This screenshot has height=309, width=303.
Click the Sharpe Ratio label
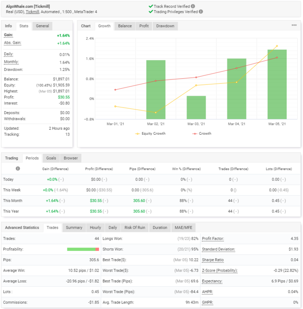[x=213, y=260]
